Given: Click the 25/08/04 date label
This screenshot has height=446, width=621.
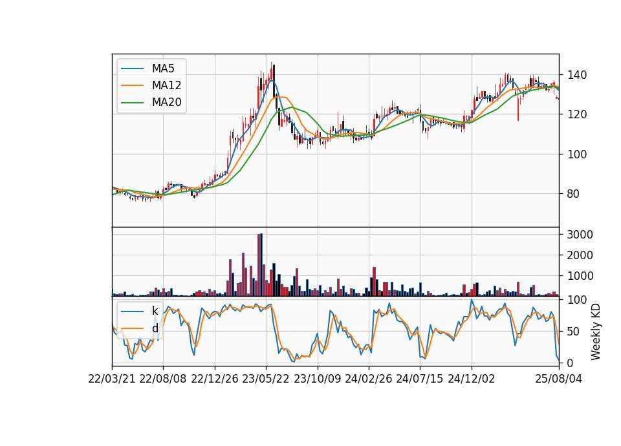Looking at the screenshot, I should coord(559,379).
